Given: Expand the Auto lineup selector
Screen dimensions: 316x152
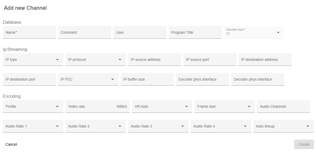Looking at the screenshot, I should 308,126.
